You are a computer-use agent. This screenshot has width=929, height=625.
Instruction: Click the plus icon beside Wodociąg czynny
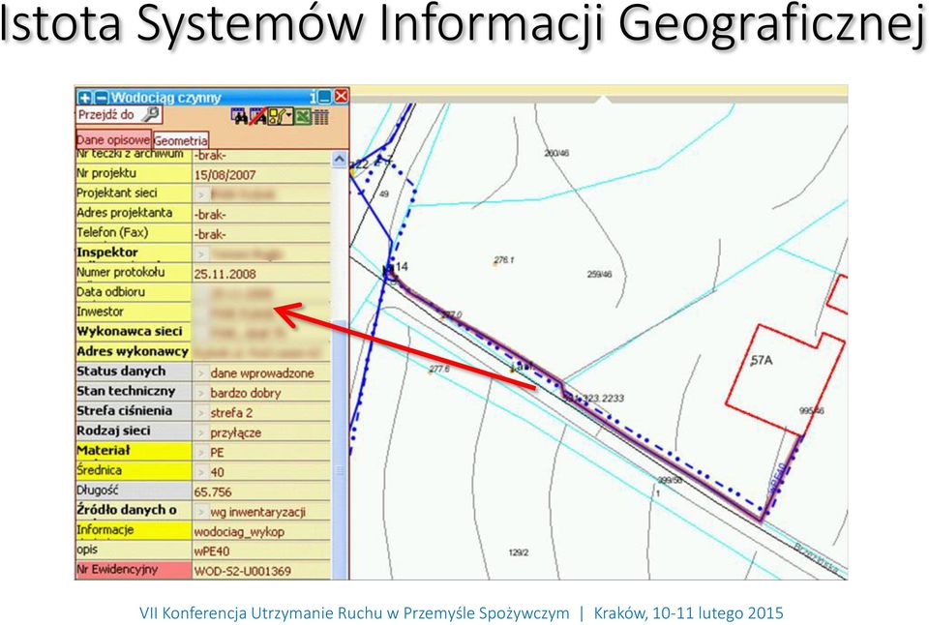click(x=85, y=97)
